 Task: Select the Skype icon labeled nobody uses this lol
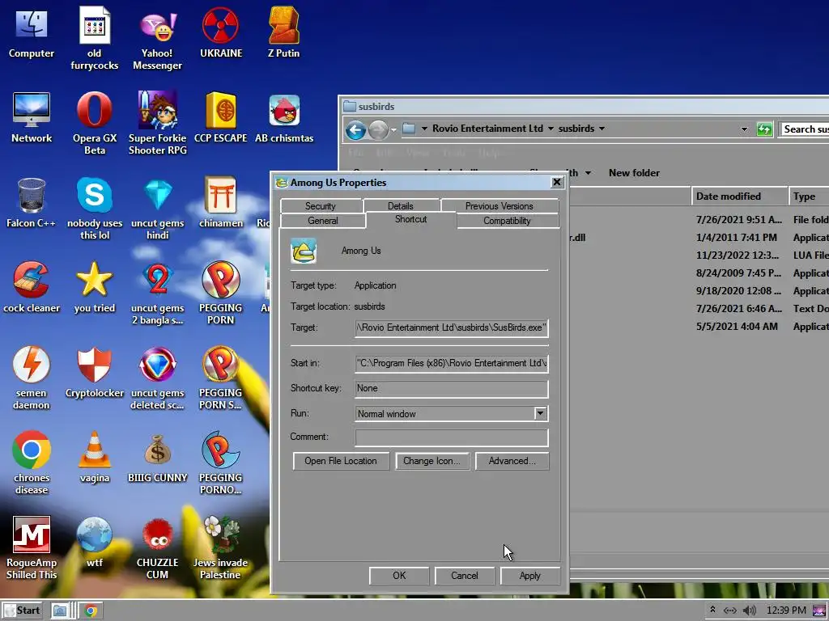pyautogui.click(x=94, y=209)
